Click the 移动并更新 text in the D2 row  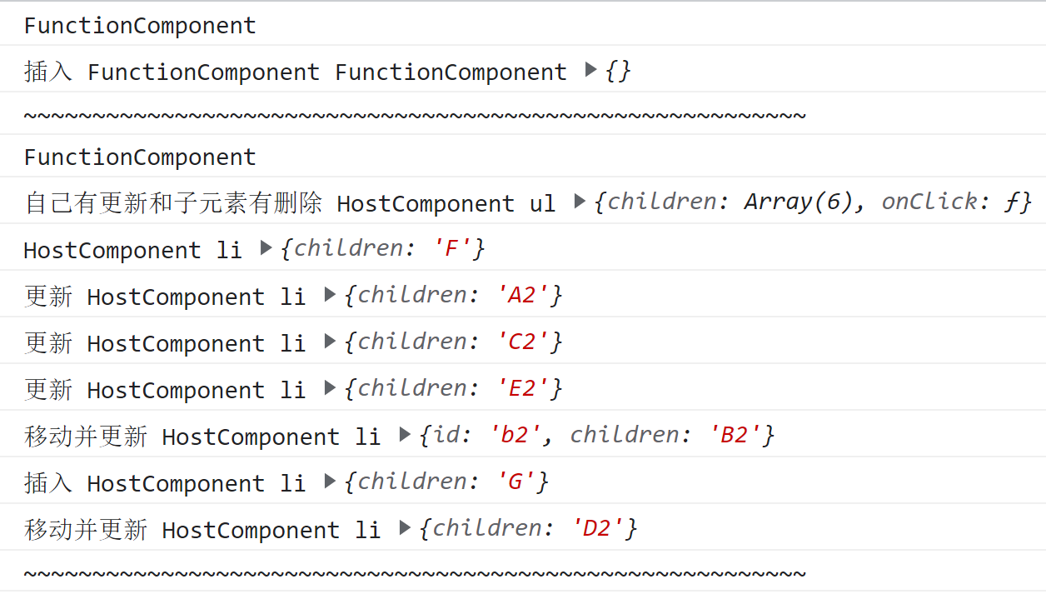pyautogui.click(x=87, y=529)
